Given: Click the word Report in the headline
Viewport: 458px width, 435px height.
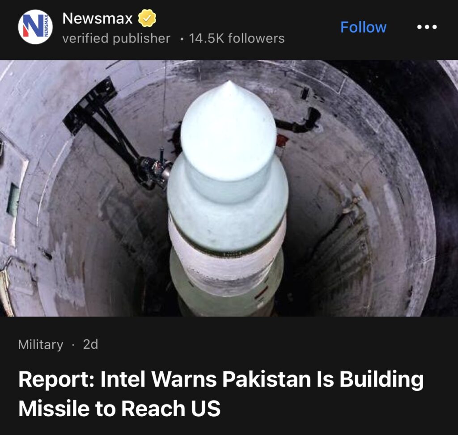Looking at the screenshot, I should point(56,380).
